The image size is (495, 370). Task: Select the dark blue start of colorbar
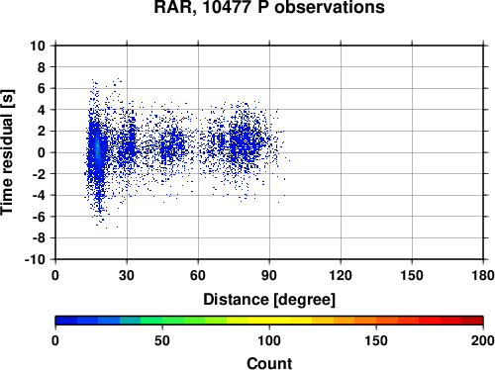[66, 321]
